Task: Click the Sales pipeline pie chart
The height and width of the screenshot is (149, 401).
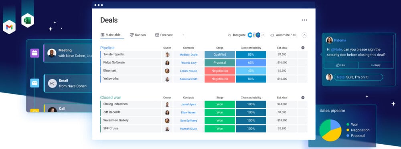Action: pyautogui.click(x=330, y=130)
